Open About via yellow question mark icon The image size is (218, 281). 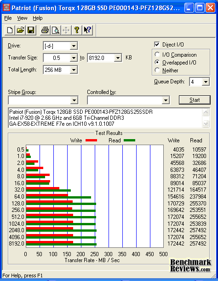(77, 30)
